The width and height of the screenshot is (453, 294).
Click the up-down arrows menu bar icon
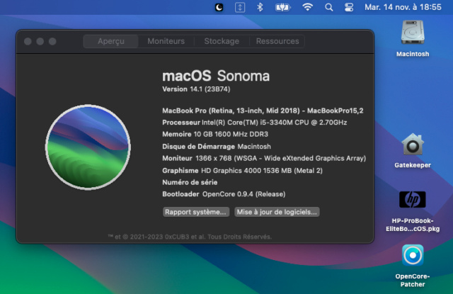240,7
